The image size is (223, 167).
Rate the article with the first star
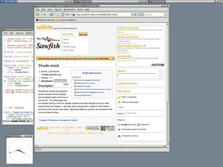click(x=126, y=113)
